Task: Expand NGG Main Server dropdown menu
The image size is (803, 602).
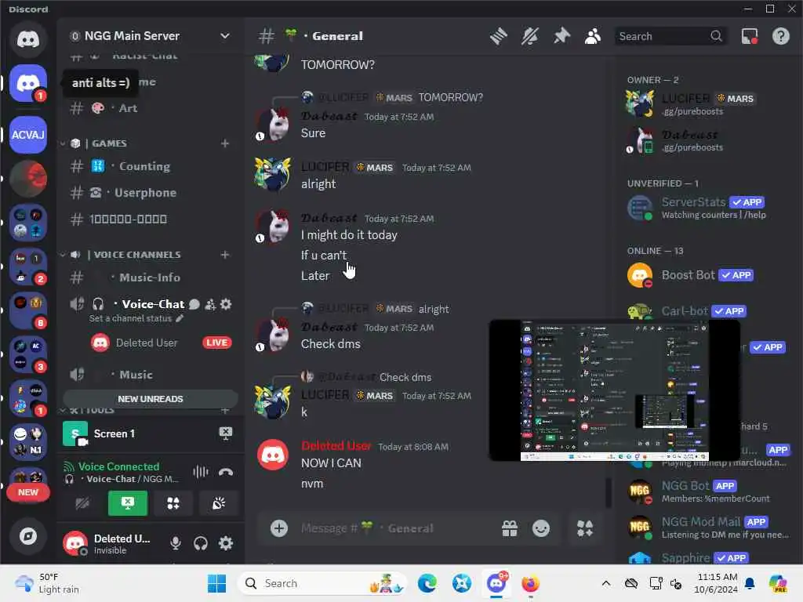Action: 225,36
